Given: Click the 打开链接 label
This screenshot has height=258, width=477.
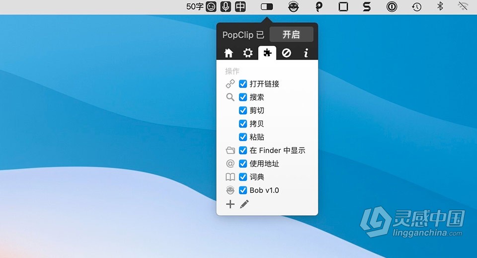Looking at the screenshot, I should 264,84.
